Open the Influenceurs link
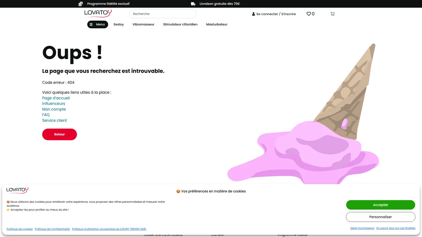Screen dimensions: 422x237 tap(54, 104)
